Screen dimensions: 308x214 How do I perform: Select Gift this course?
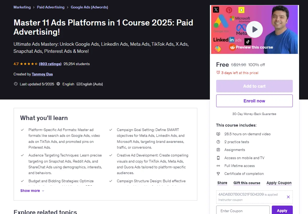[x=247, y=183]
